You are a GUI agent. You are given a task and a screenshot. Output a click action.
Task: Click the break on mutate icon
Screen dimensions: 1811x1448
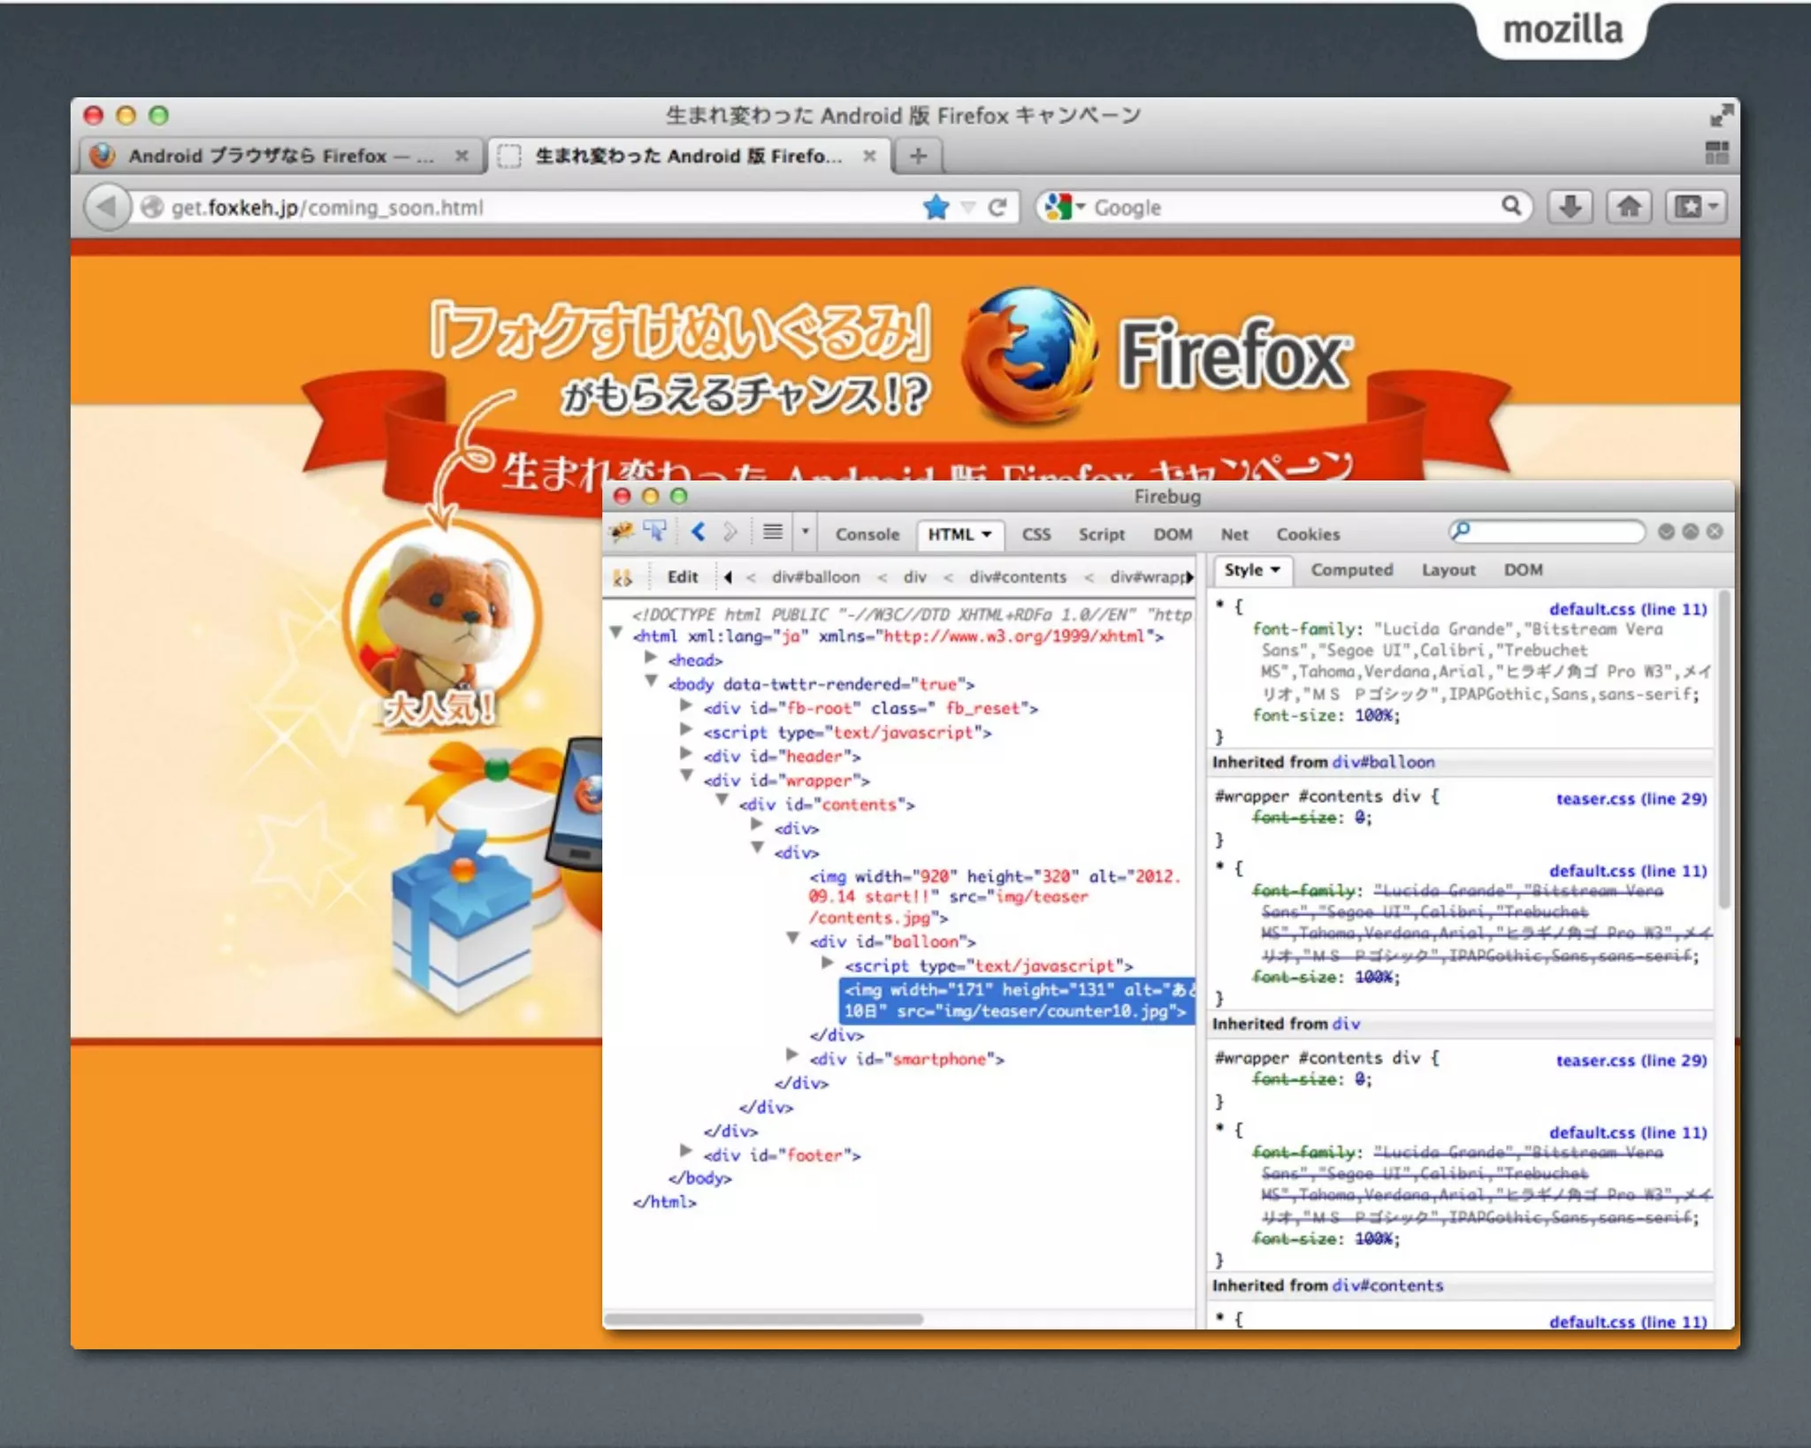click(623, 577)
